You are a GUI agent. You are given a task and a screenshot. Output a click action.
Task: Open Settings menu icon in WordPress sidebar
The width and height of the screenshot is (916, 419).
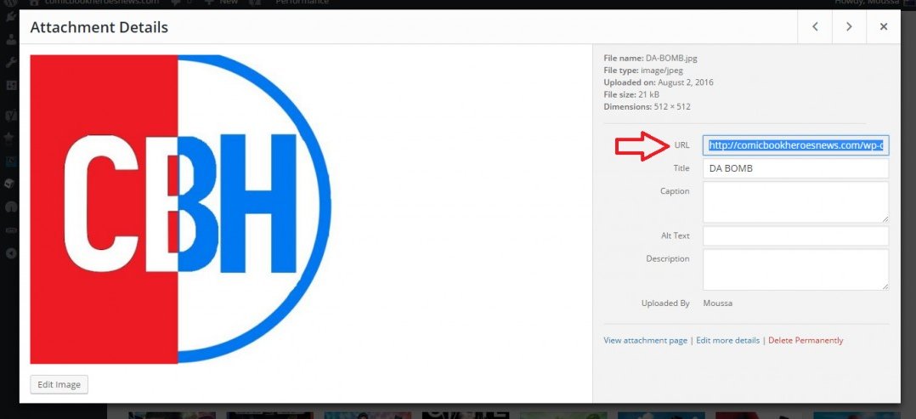click(10, 85)
